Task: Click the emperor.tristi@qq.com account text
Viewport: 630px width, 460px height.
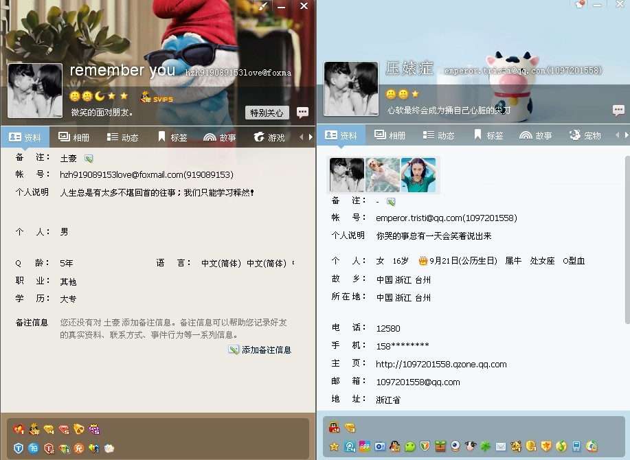Action: pos(447,218)
